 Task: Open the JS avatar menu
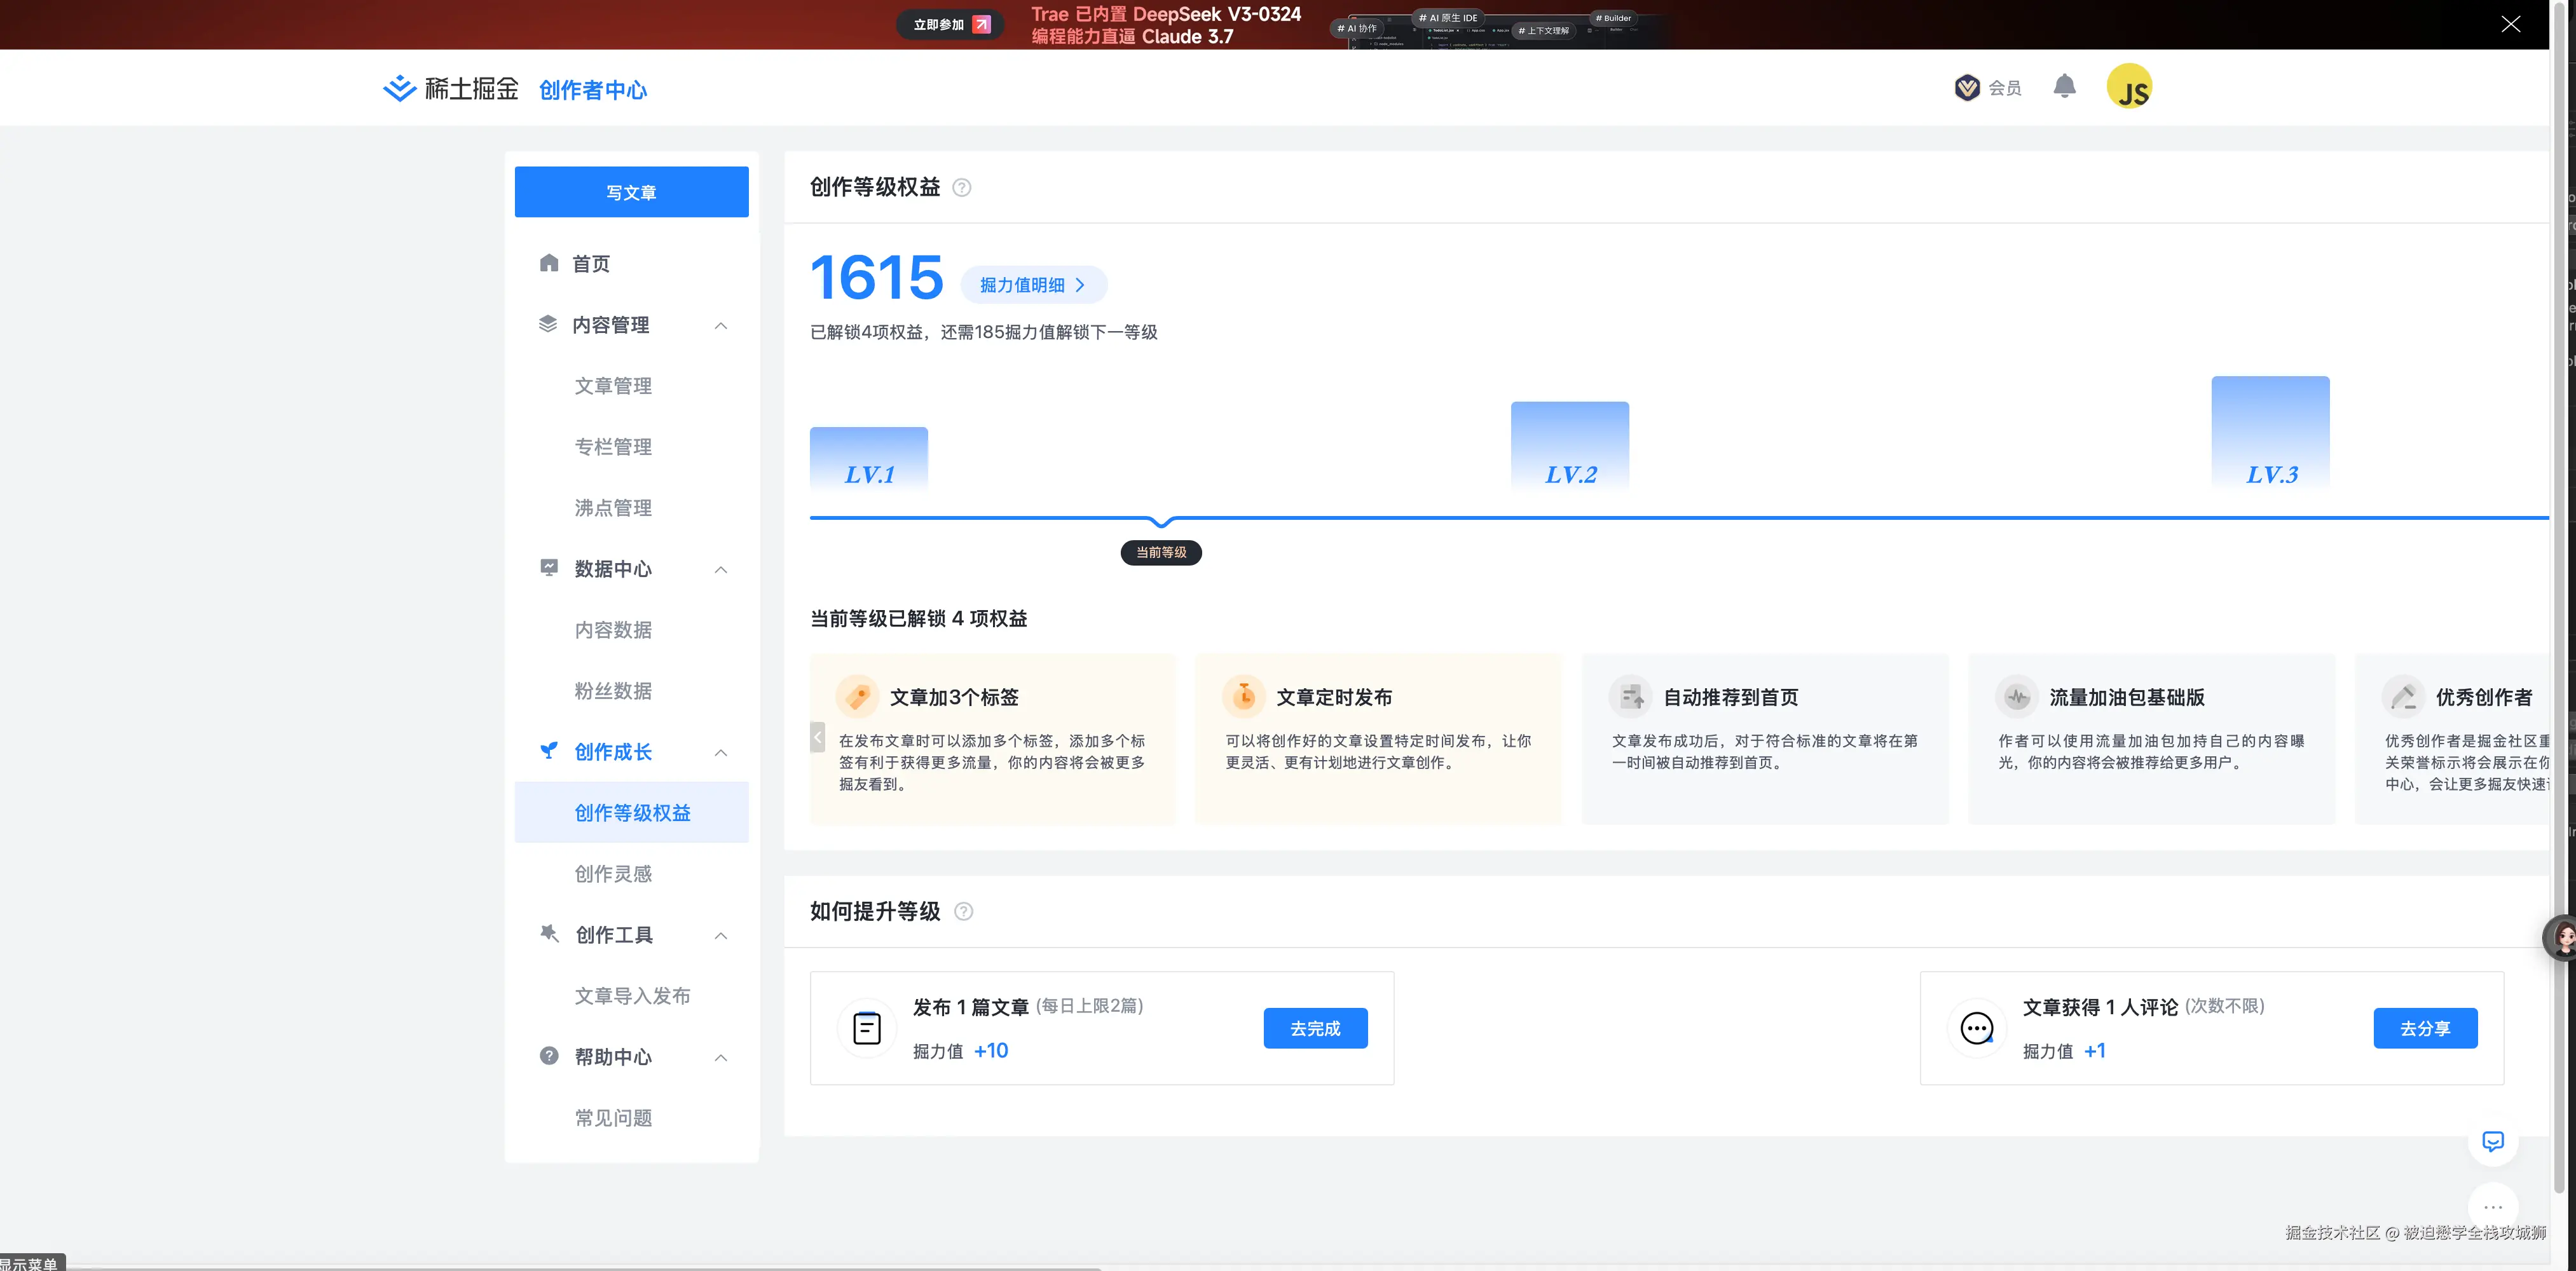(2129, 86)
